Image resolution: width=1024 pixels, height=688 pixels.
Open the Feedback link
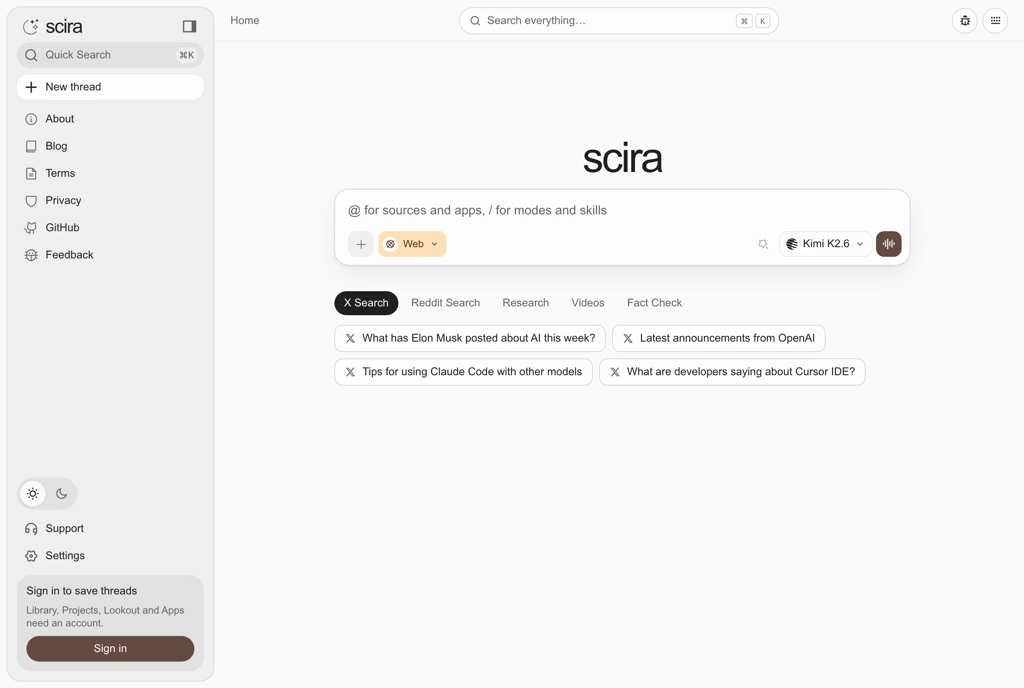(110, 255)
